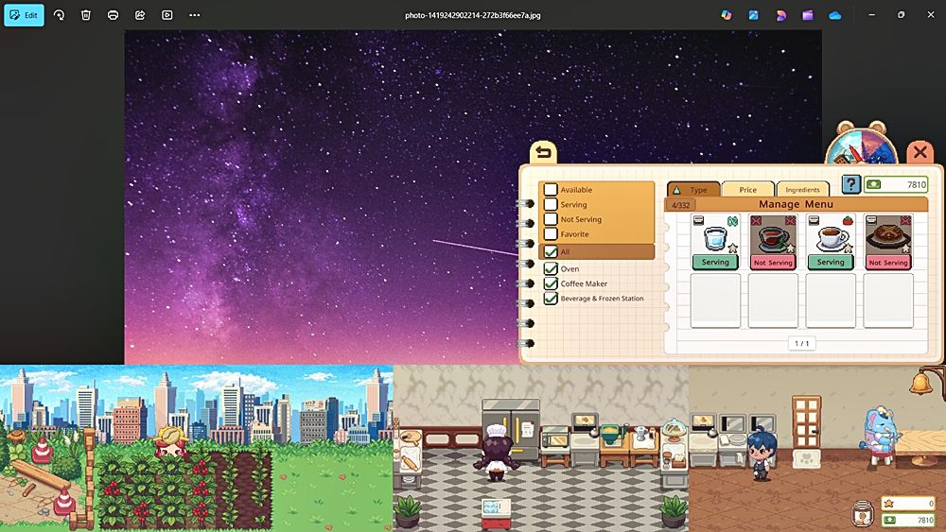
Task: Click the star count box in cafe HUD
Action: coord(908,503)
